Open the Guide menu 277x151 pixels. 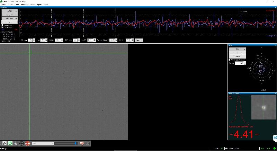coord(10,5)
